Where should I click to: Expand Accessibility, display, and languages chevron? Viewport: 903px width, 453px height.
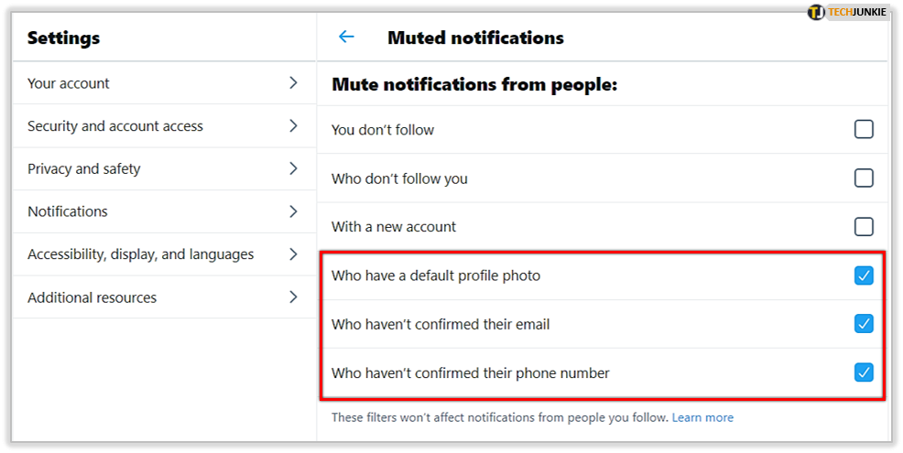click(x=293, y=254)
